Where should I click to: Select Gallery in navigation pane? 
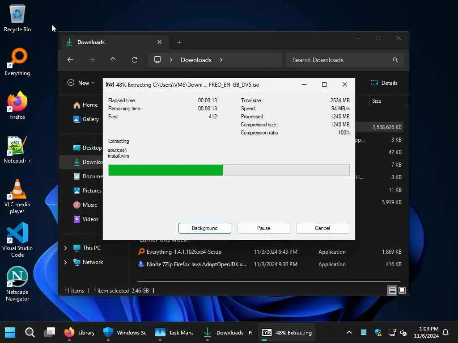click(86, 119)
